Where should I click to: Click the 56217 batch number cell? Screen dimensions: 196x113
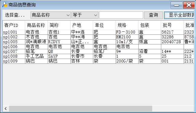click(172, 32)
